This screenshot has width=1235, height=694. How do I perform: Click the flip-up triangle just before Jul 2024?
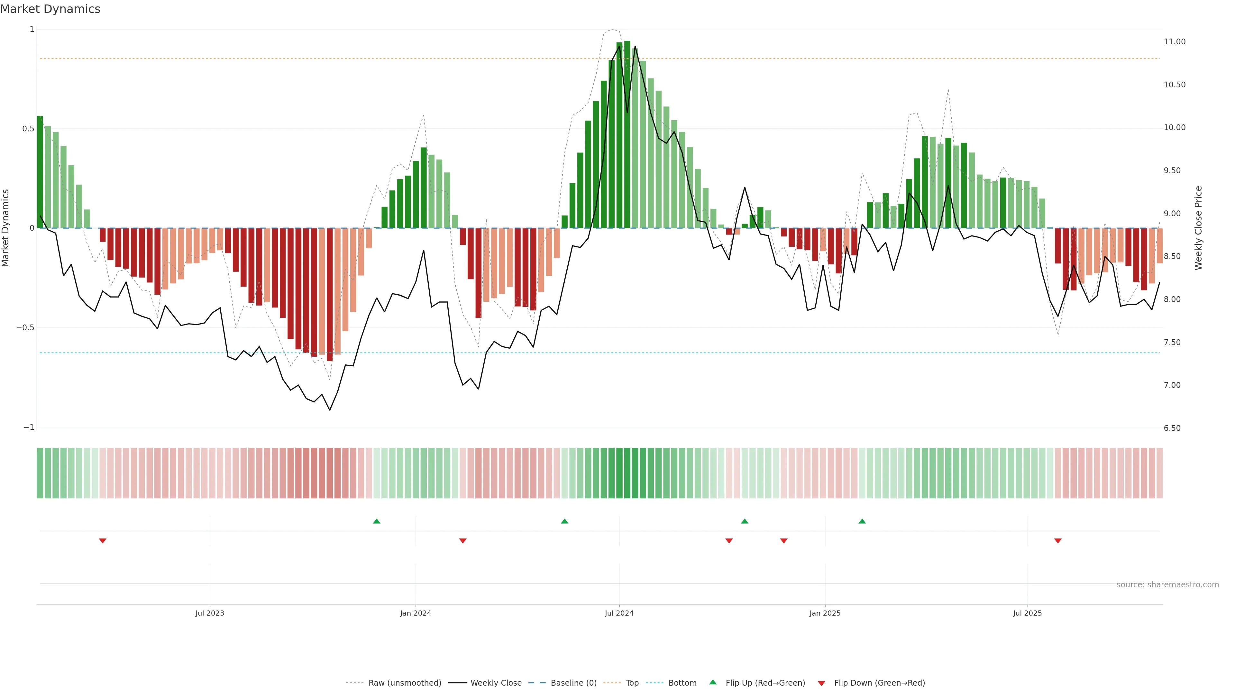(x=564, y=521)
